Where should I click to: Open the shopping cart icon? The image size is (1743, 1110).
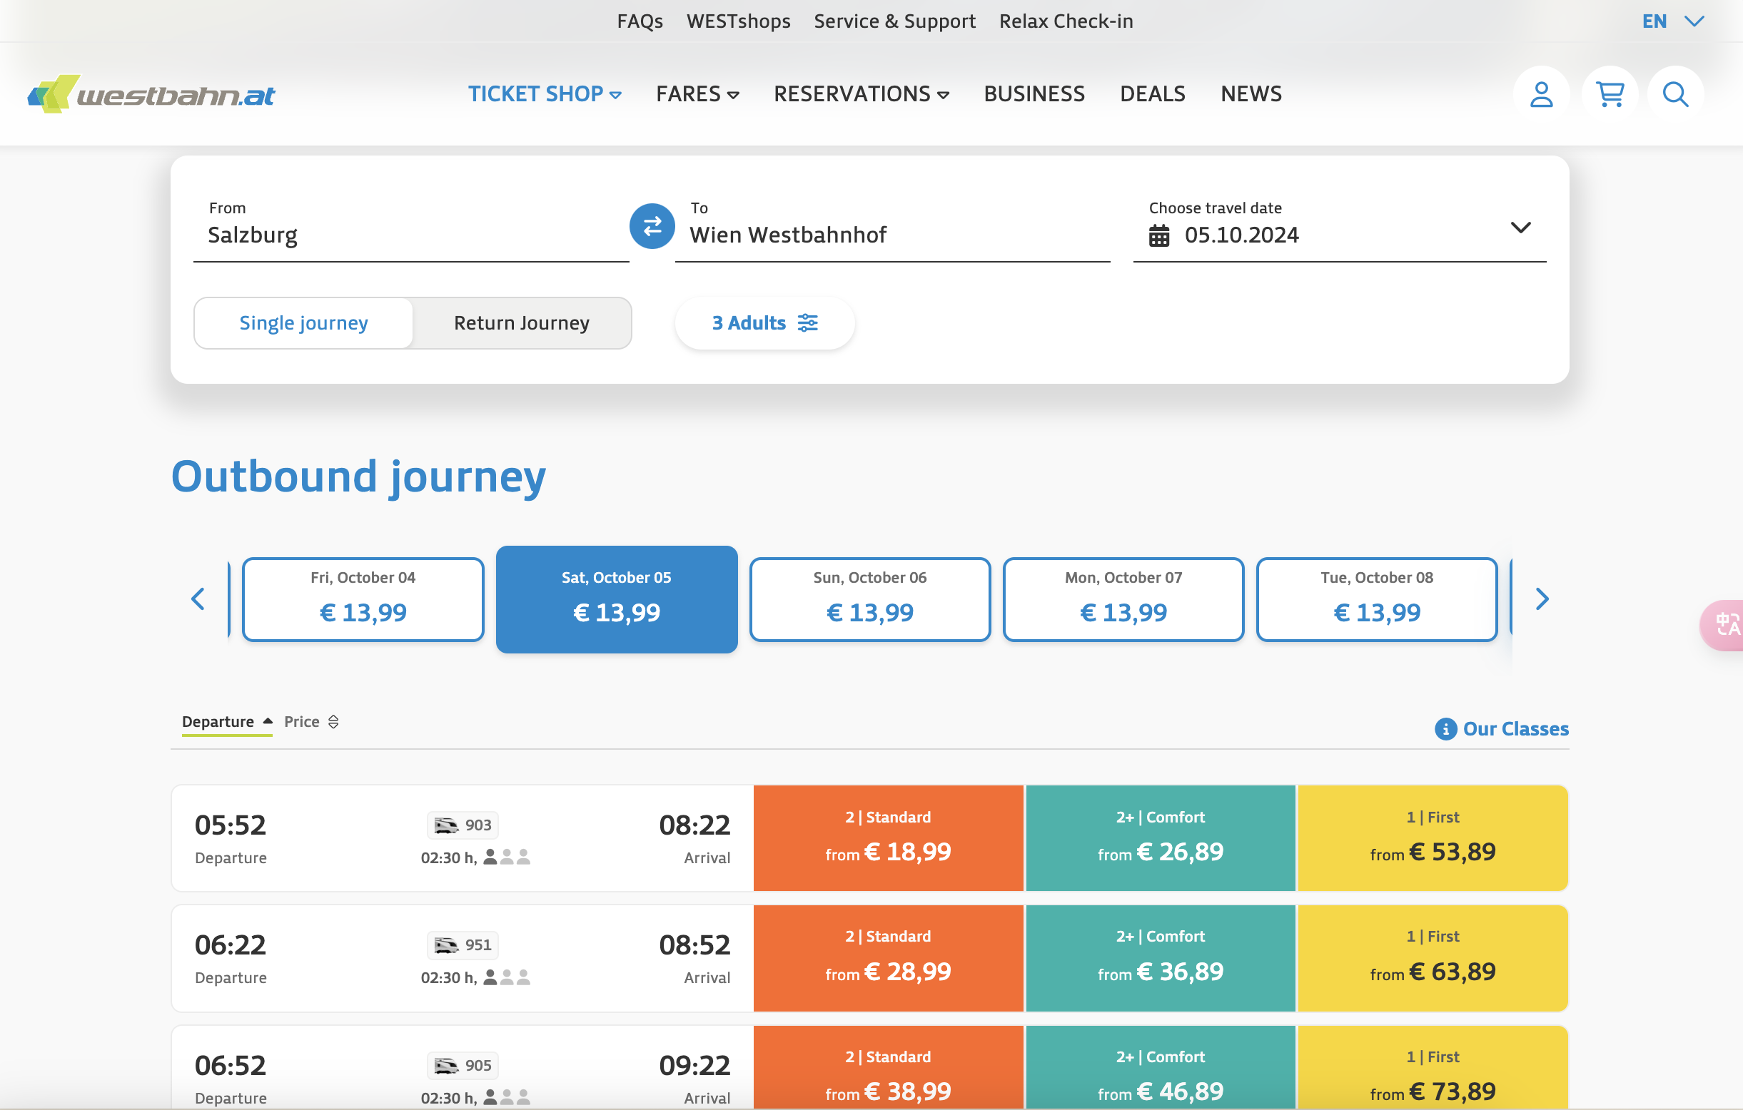[x=1609, y=94]
